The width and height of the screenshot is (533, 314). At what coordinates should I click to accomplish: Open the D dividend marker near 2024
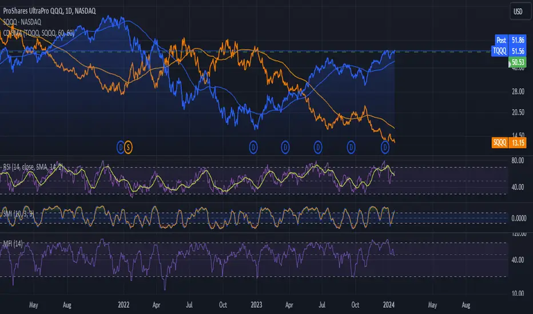tap(384, 147)
